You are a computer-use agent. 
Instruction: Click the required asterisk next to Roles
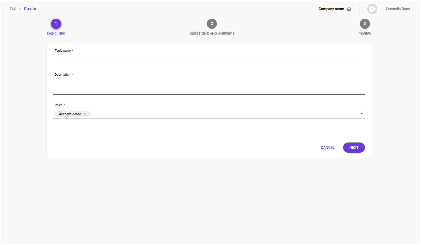(x=64, y=105)
